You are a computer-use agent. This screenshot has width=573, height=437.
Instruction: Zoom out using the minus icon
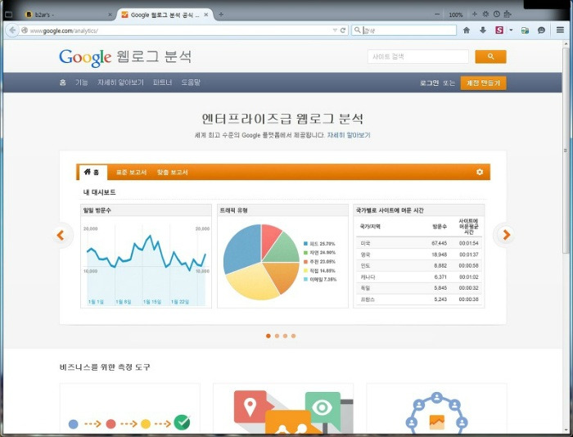tap(437, 15)
